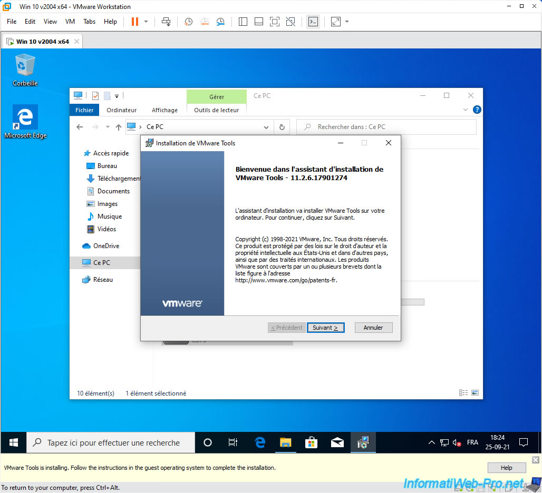This screenshot has height=493, width=542.
Task: Open the notification center icon
Action: 524,442
